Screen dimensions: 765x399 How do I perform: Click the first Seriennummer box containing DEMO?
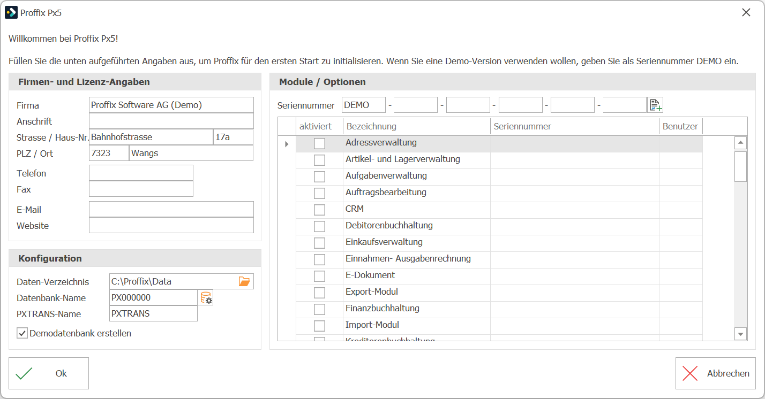364,105
